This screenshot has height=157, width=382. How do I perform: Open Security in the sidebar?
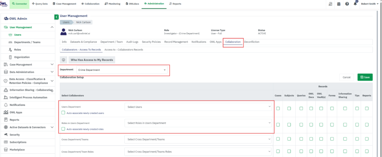[15, 134]
